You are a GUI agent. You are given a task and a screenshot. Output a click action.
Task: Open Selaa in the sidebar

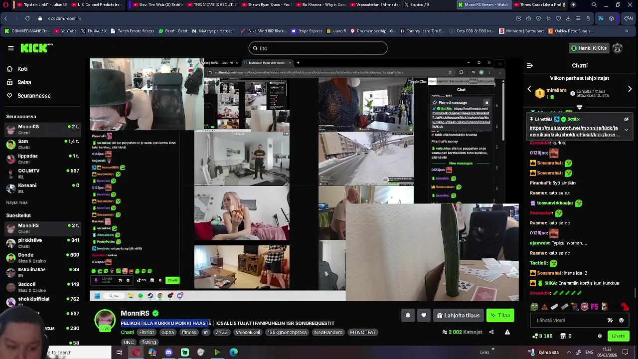[x=24, y=82]
